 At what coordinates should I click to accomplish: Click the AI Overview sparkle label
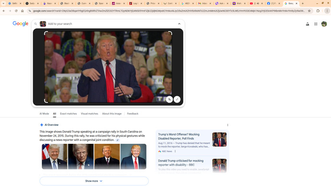point(49,125)
